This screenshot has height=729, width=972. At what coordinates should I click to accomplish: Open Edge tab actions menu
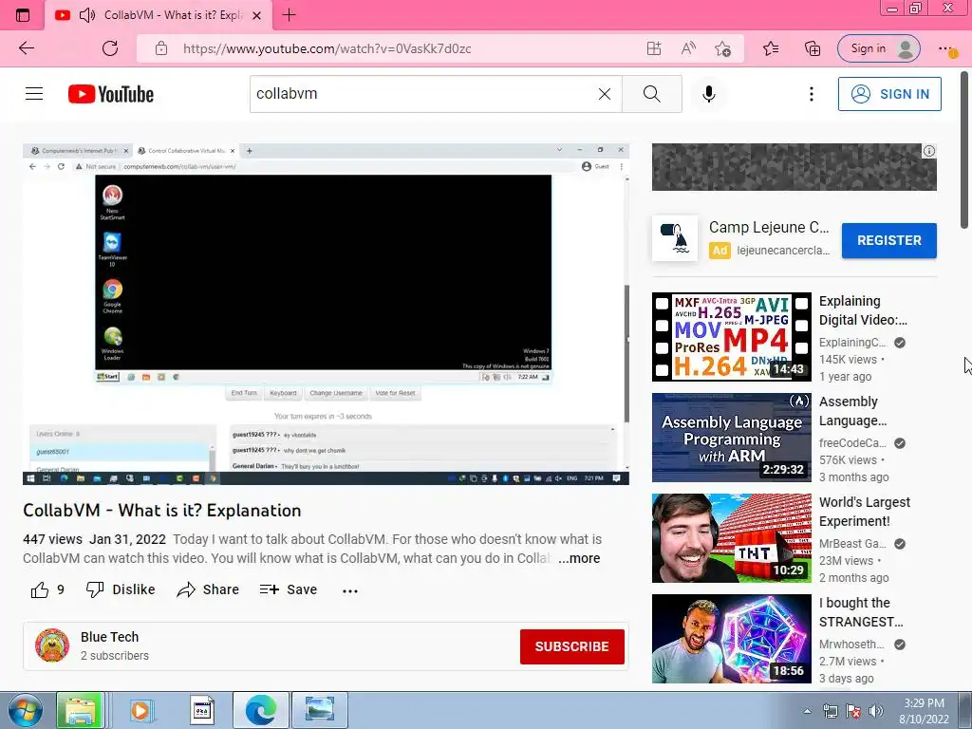tap(23, 15)
